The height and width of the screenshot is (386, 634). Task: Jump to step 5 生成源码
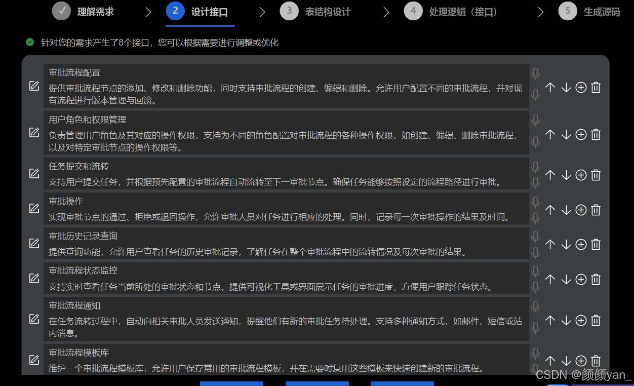tap(590, 12)
